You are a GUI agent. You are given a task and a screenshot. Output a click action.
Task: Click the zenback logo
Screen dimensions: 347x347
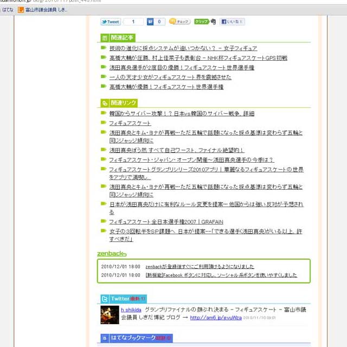(112, 253)
